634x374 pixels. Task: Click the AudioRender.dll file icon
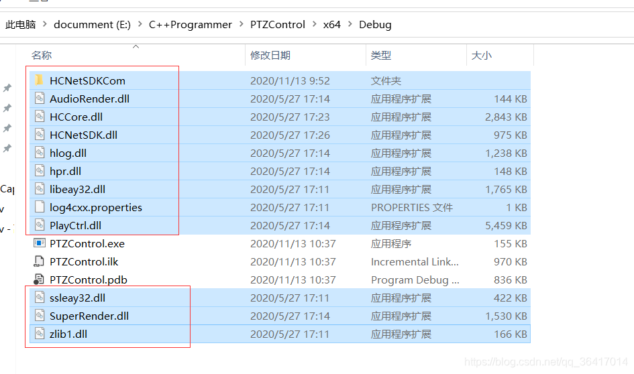coord(39,99)
